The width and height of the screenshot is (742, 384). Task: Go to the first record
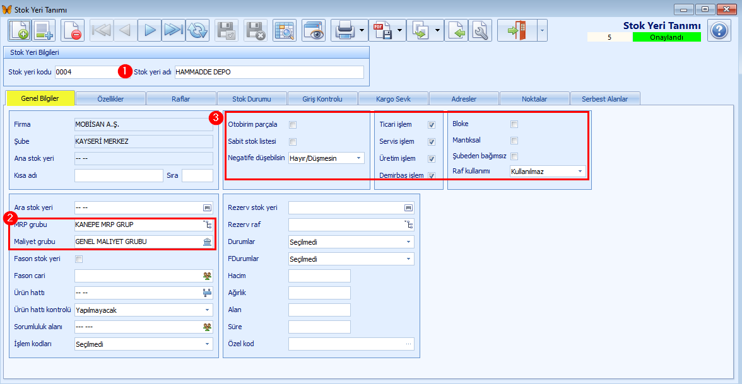[x=101, y=31]
